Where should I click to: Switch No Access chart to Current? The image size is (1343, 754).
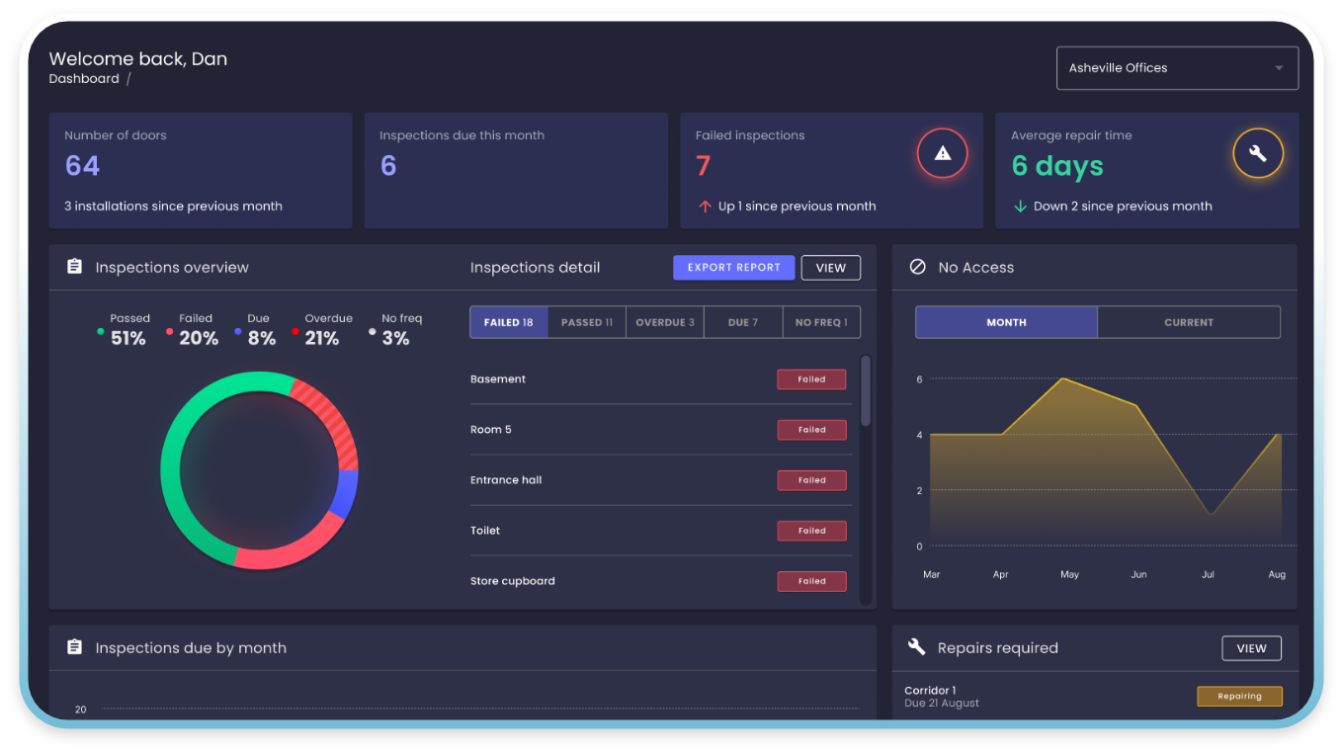[1188, 322]
